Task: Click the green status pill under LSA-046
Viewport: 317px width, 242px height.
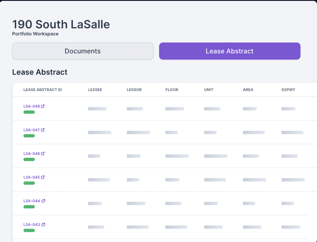Action: tap(29, 159)
